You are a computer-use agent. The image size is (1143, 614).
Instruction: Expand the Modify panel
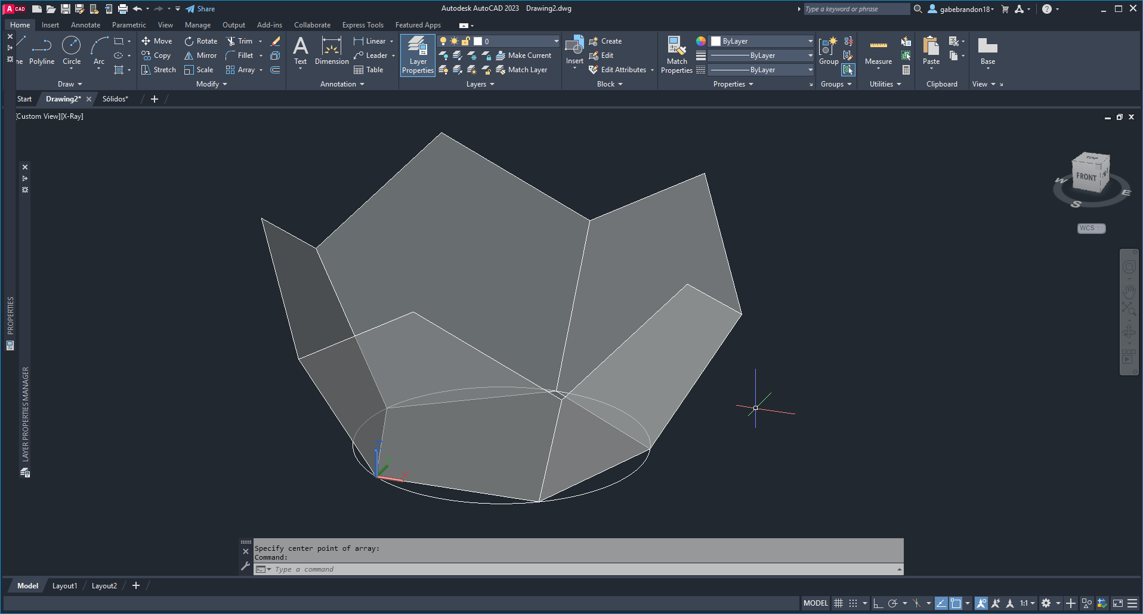tap(211, 84)
